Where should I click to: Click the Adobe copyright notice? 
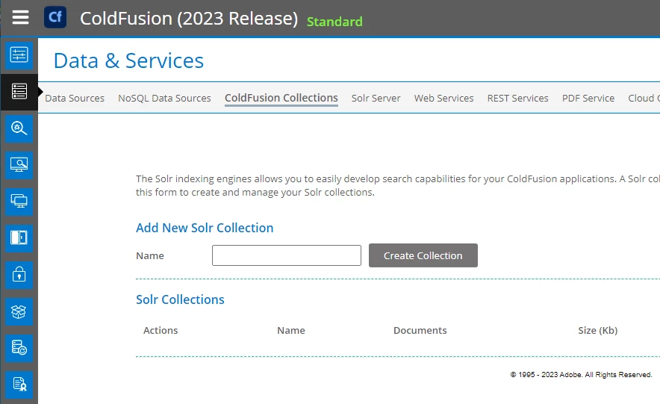pyautogui.click(x=581, y=375)
